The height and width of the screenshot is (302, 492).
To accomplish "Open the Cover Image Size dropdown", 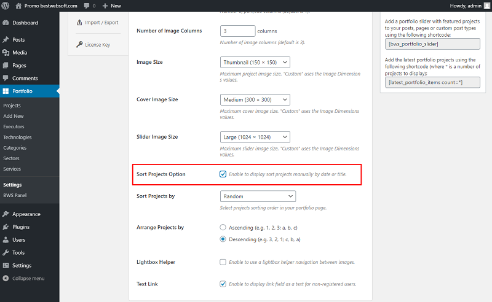I will (255, 99).
